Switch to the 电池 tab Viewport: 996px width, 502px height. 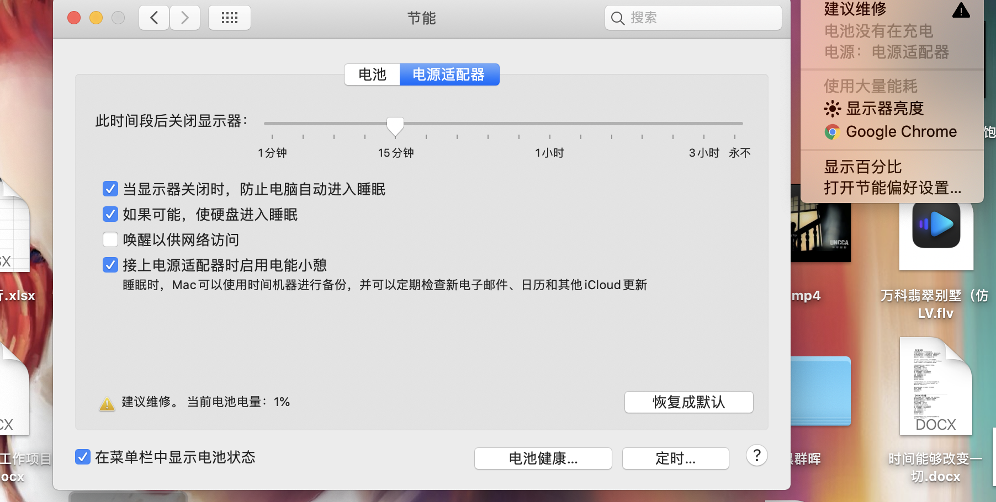[372, 74]
